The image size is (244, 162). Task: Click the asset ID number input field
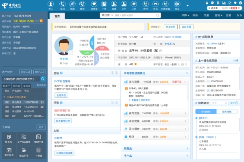21,79
